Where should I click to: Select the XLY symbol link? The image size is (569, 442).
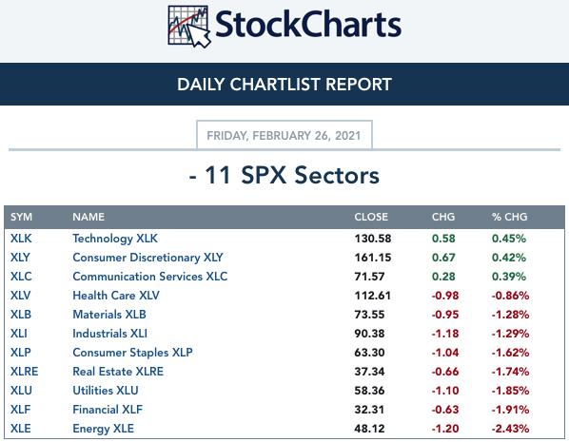20,258
